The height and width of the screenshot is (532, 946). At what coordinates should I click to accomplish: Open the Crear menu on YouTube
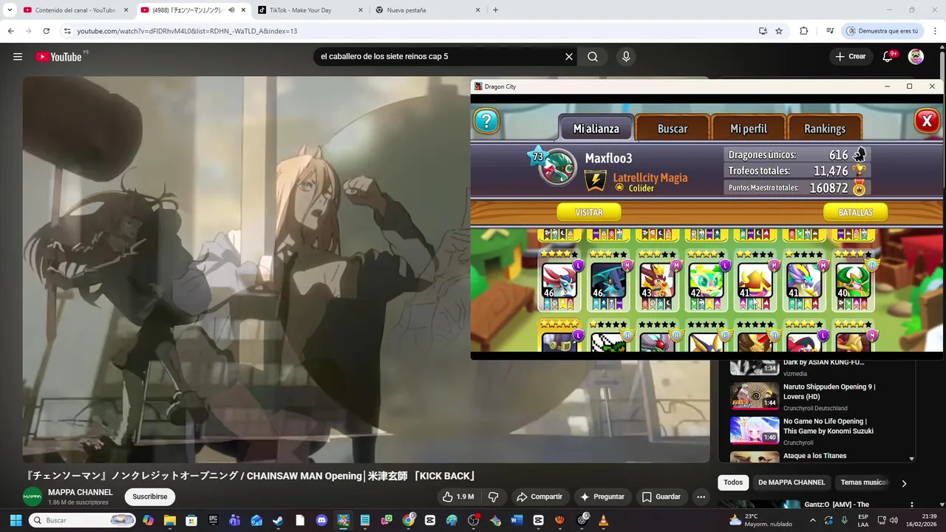(x=850, y=57)
